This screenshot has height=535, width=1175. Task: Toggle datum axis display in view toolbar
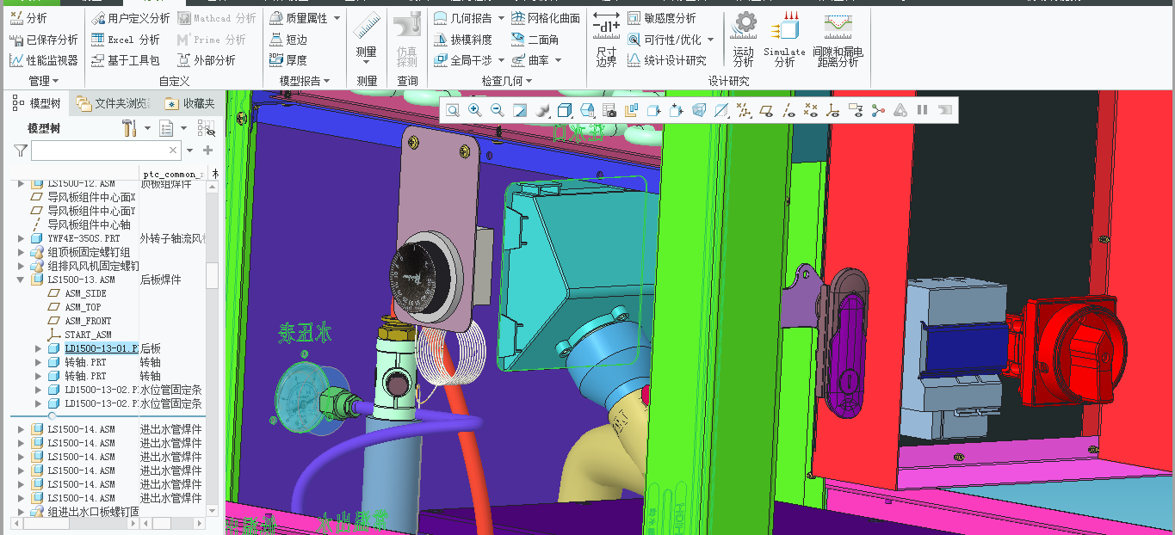[788, 110]
